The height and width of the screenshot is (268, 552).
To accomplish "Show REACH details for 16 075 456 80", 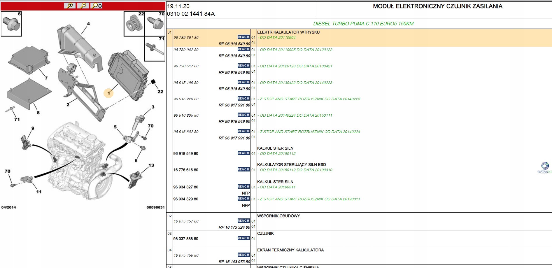I will coord(243,255).
